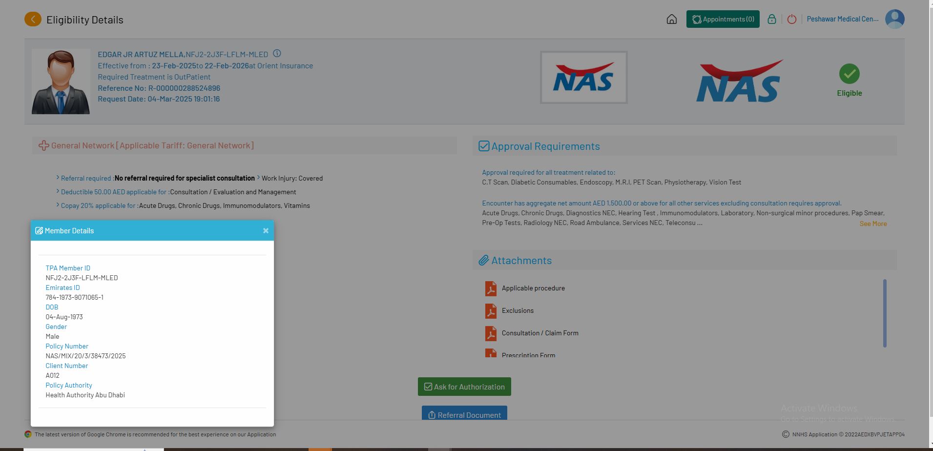Image resolution: width=933 pixels, height=451 pixels.
Task: Click the NNHS Application copyright text
Action: point(848,434)
